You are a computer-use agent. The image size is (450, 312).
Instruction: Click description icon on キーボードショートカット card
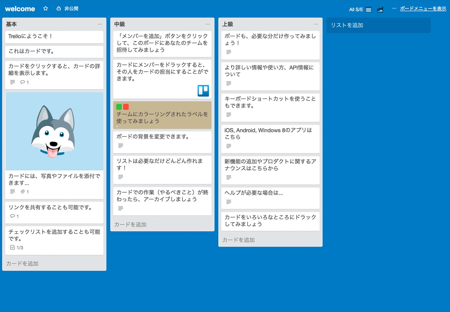[229, 115]
